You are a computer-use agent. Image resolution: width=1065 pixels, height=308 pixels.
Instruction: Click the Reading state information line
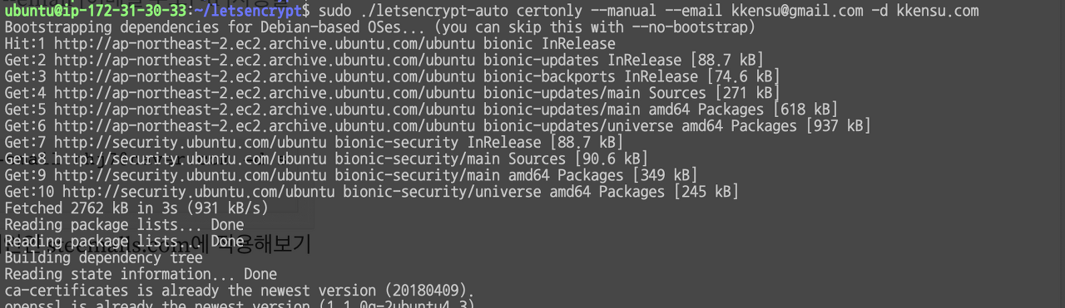click(141, 274)
